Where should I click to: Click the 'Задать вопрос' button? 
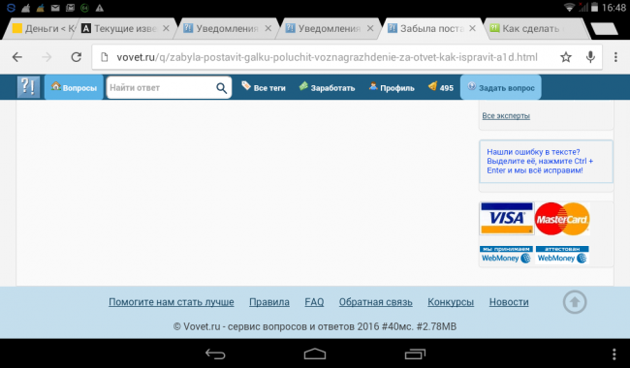(x=501, y=87)
